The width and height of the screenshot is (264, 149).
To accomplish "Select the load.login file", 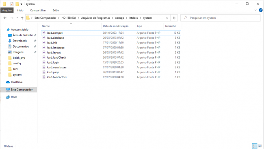I will tap(111, 62).
